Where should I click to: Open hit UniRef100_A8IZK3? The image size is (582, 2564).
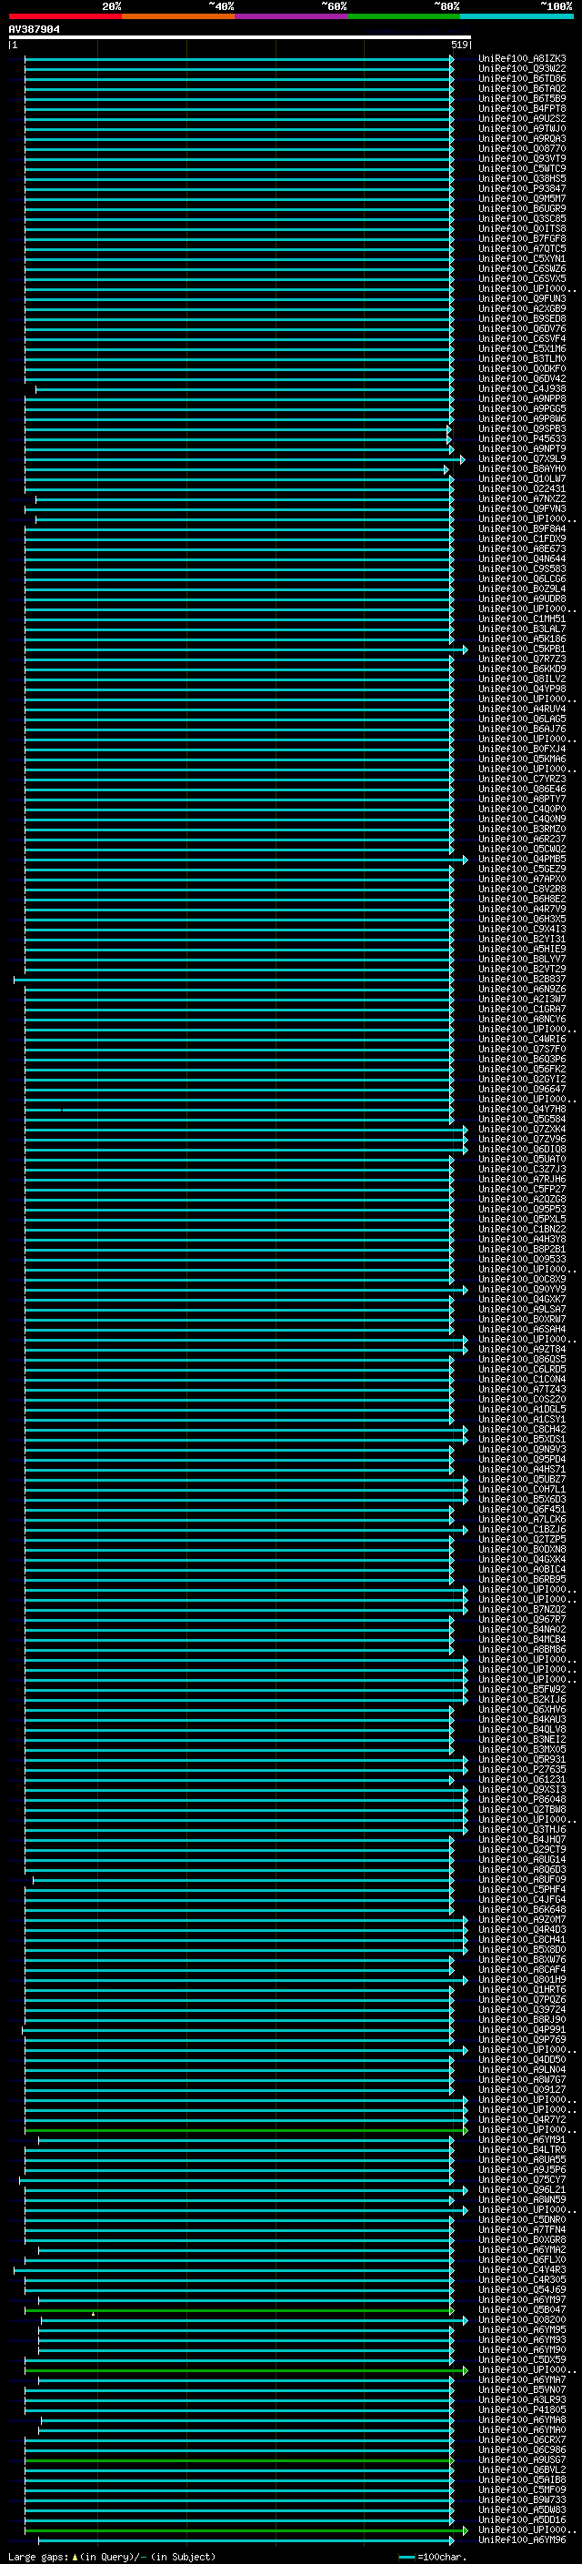pos(522,59)
